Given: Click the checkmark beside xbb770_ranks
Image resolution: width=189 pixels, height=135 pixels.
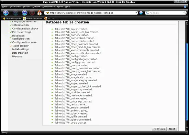Looking at the screenshot, I should click(x=52, y=104).
